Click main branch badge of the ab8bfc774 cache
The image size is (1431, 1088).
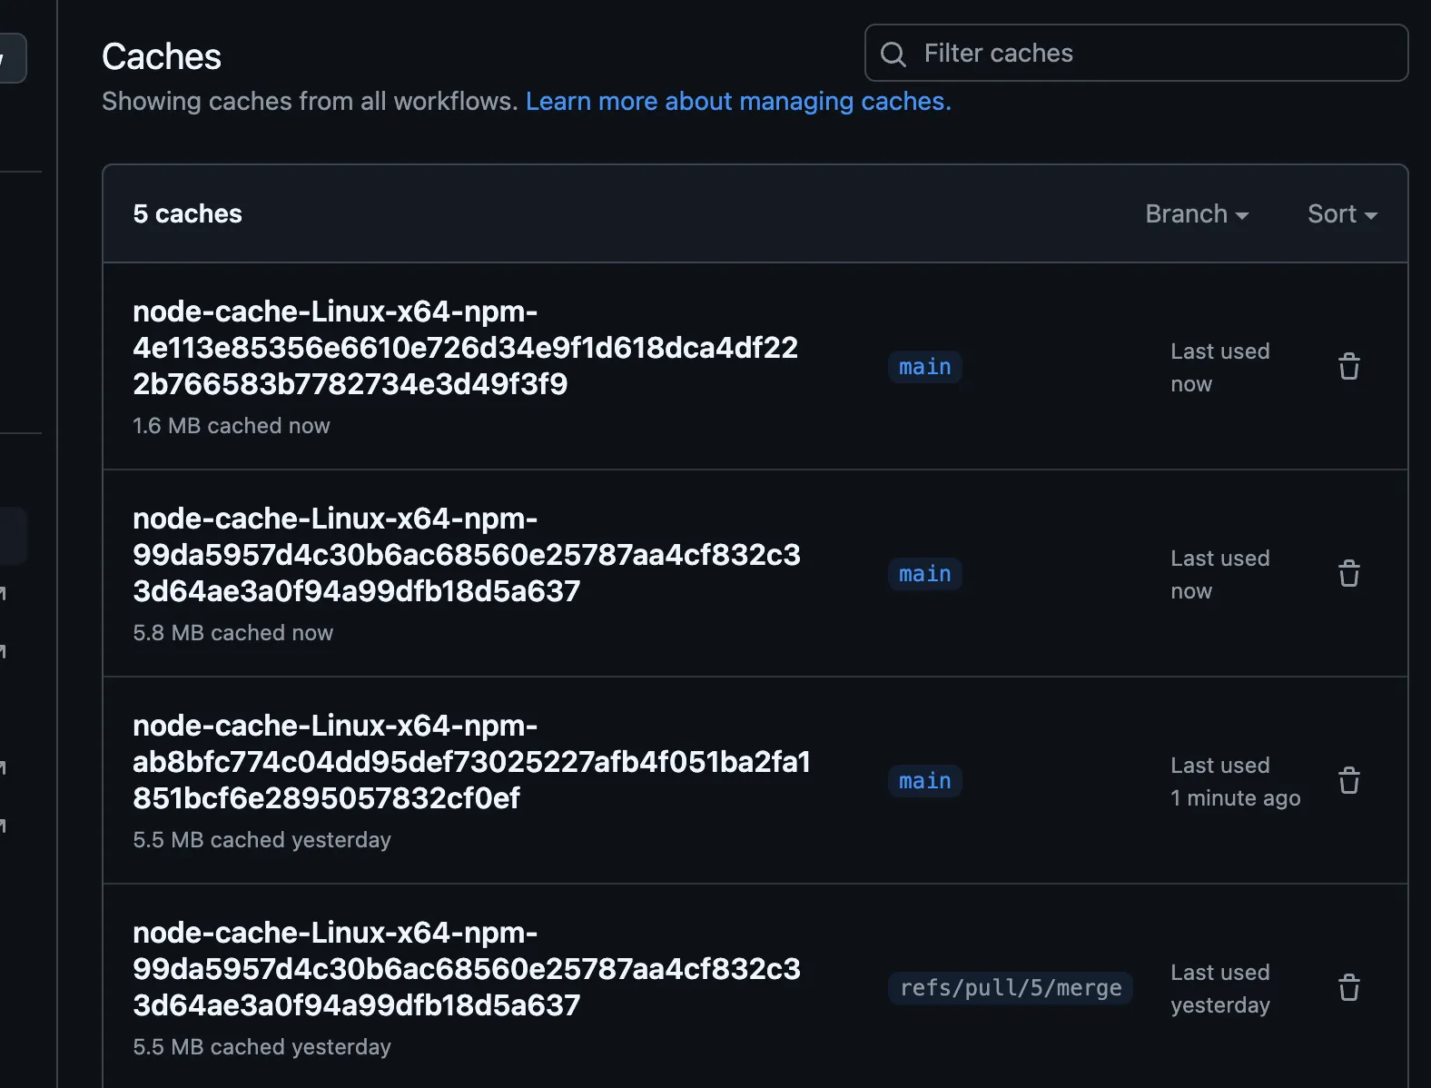pyautogui.click(x=924, y=781)
